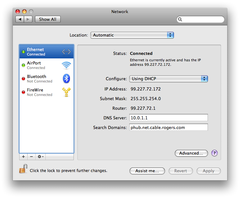The height and width of the screenshot is (198, 240).
Task: Select the FireWire service in list
Action: click(x=47, y=92)
